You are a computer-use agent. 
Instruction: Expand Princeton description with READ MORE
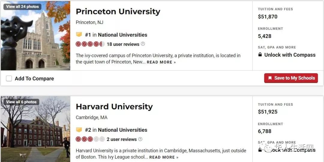pyautogui.click(x=161, y=62)
